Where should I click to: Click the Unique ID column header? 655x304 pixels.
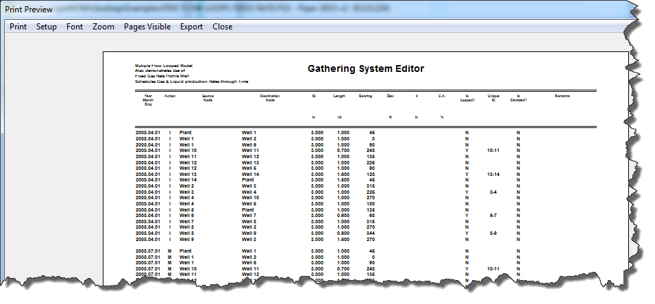pos(493,98)
